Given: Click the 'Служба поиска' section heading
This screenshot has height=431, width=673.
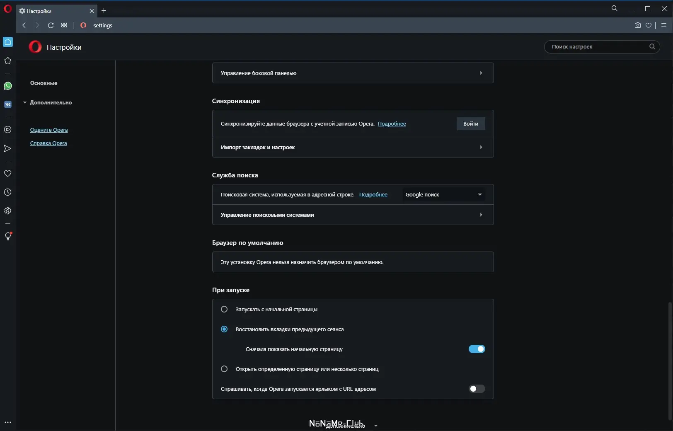Looking at the screenshot, I should (235, 175).
